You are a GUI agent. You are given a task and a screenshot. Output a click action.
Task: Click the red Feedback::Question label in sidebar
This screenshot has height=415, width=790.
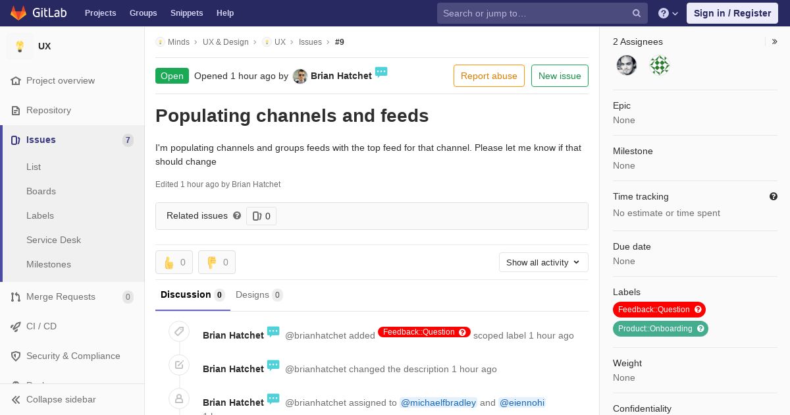click(659, 310)
